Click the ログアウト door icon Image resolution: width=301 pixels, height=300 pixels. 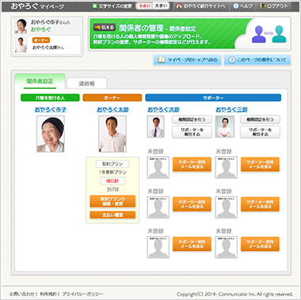[263, 6]
